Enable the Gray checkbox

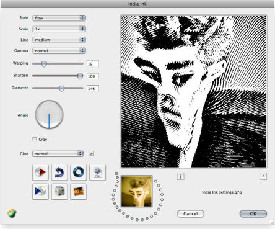35,139
